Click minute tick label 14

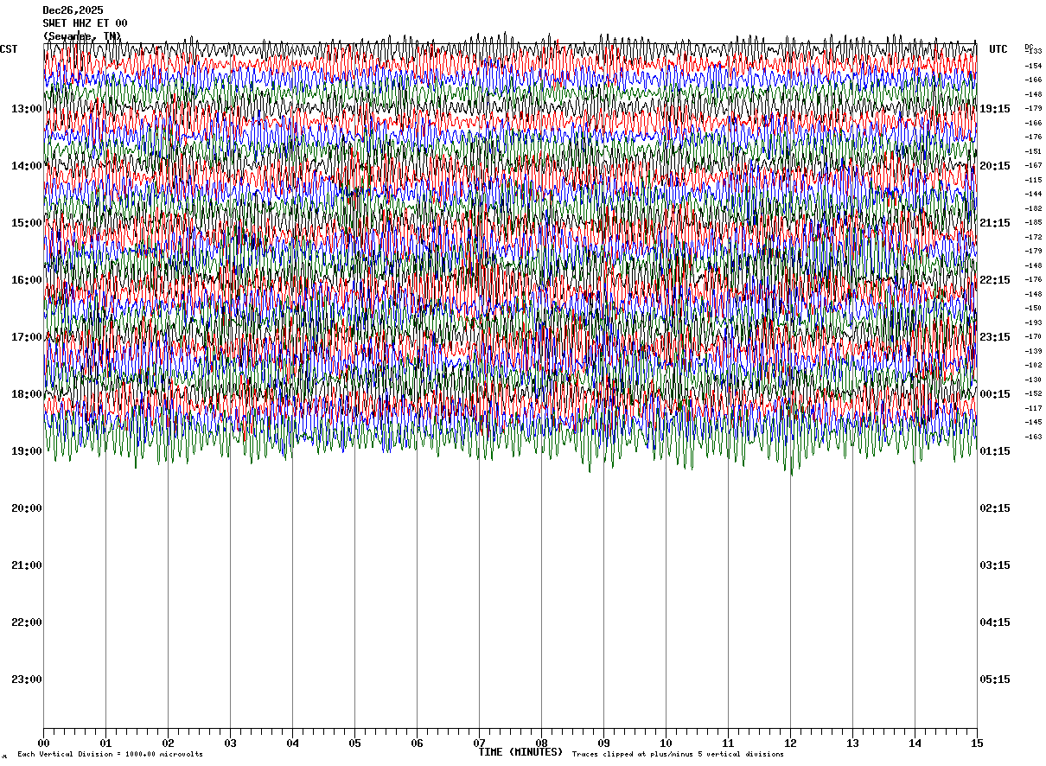coord(915,744)
